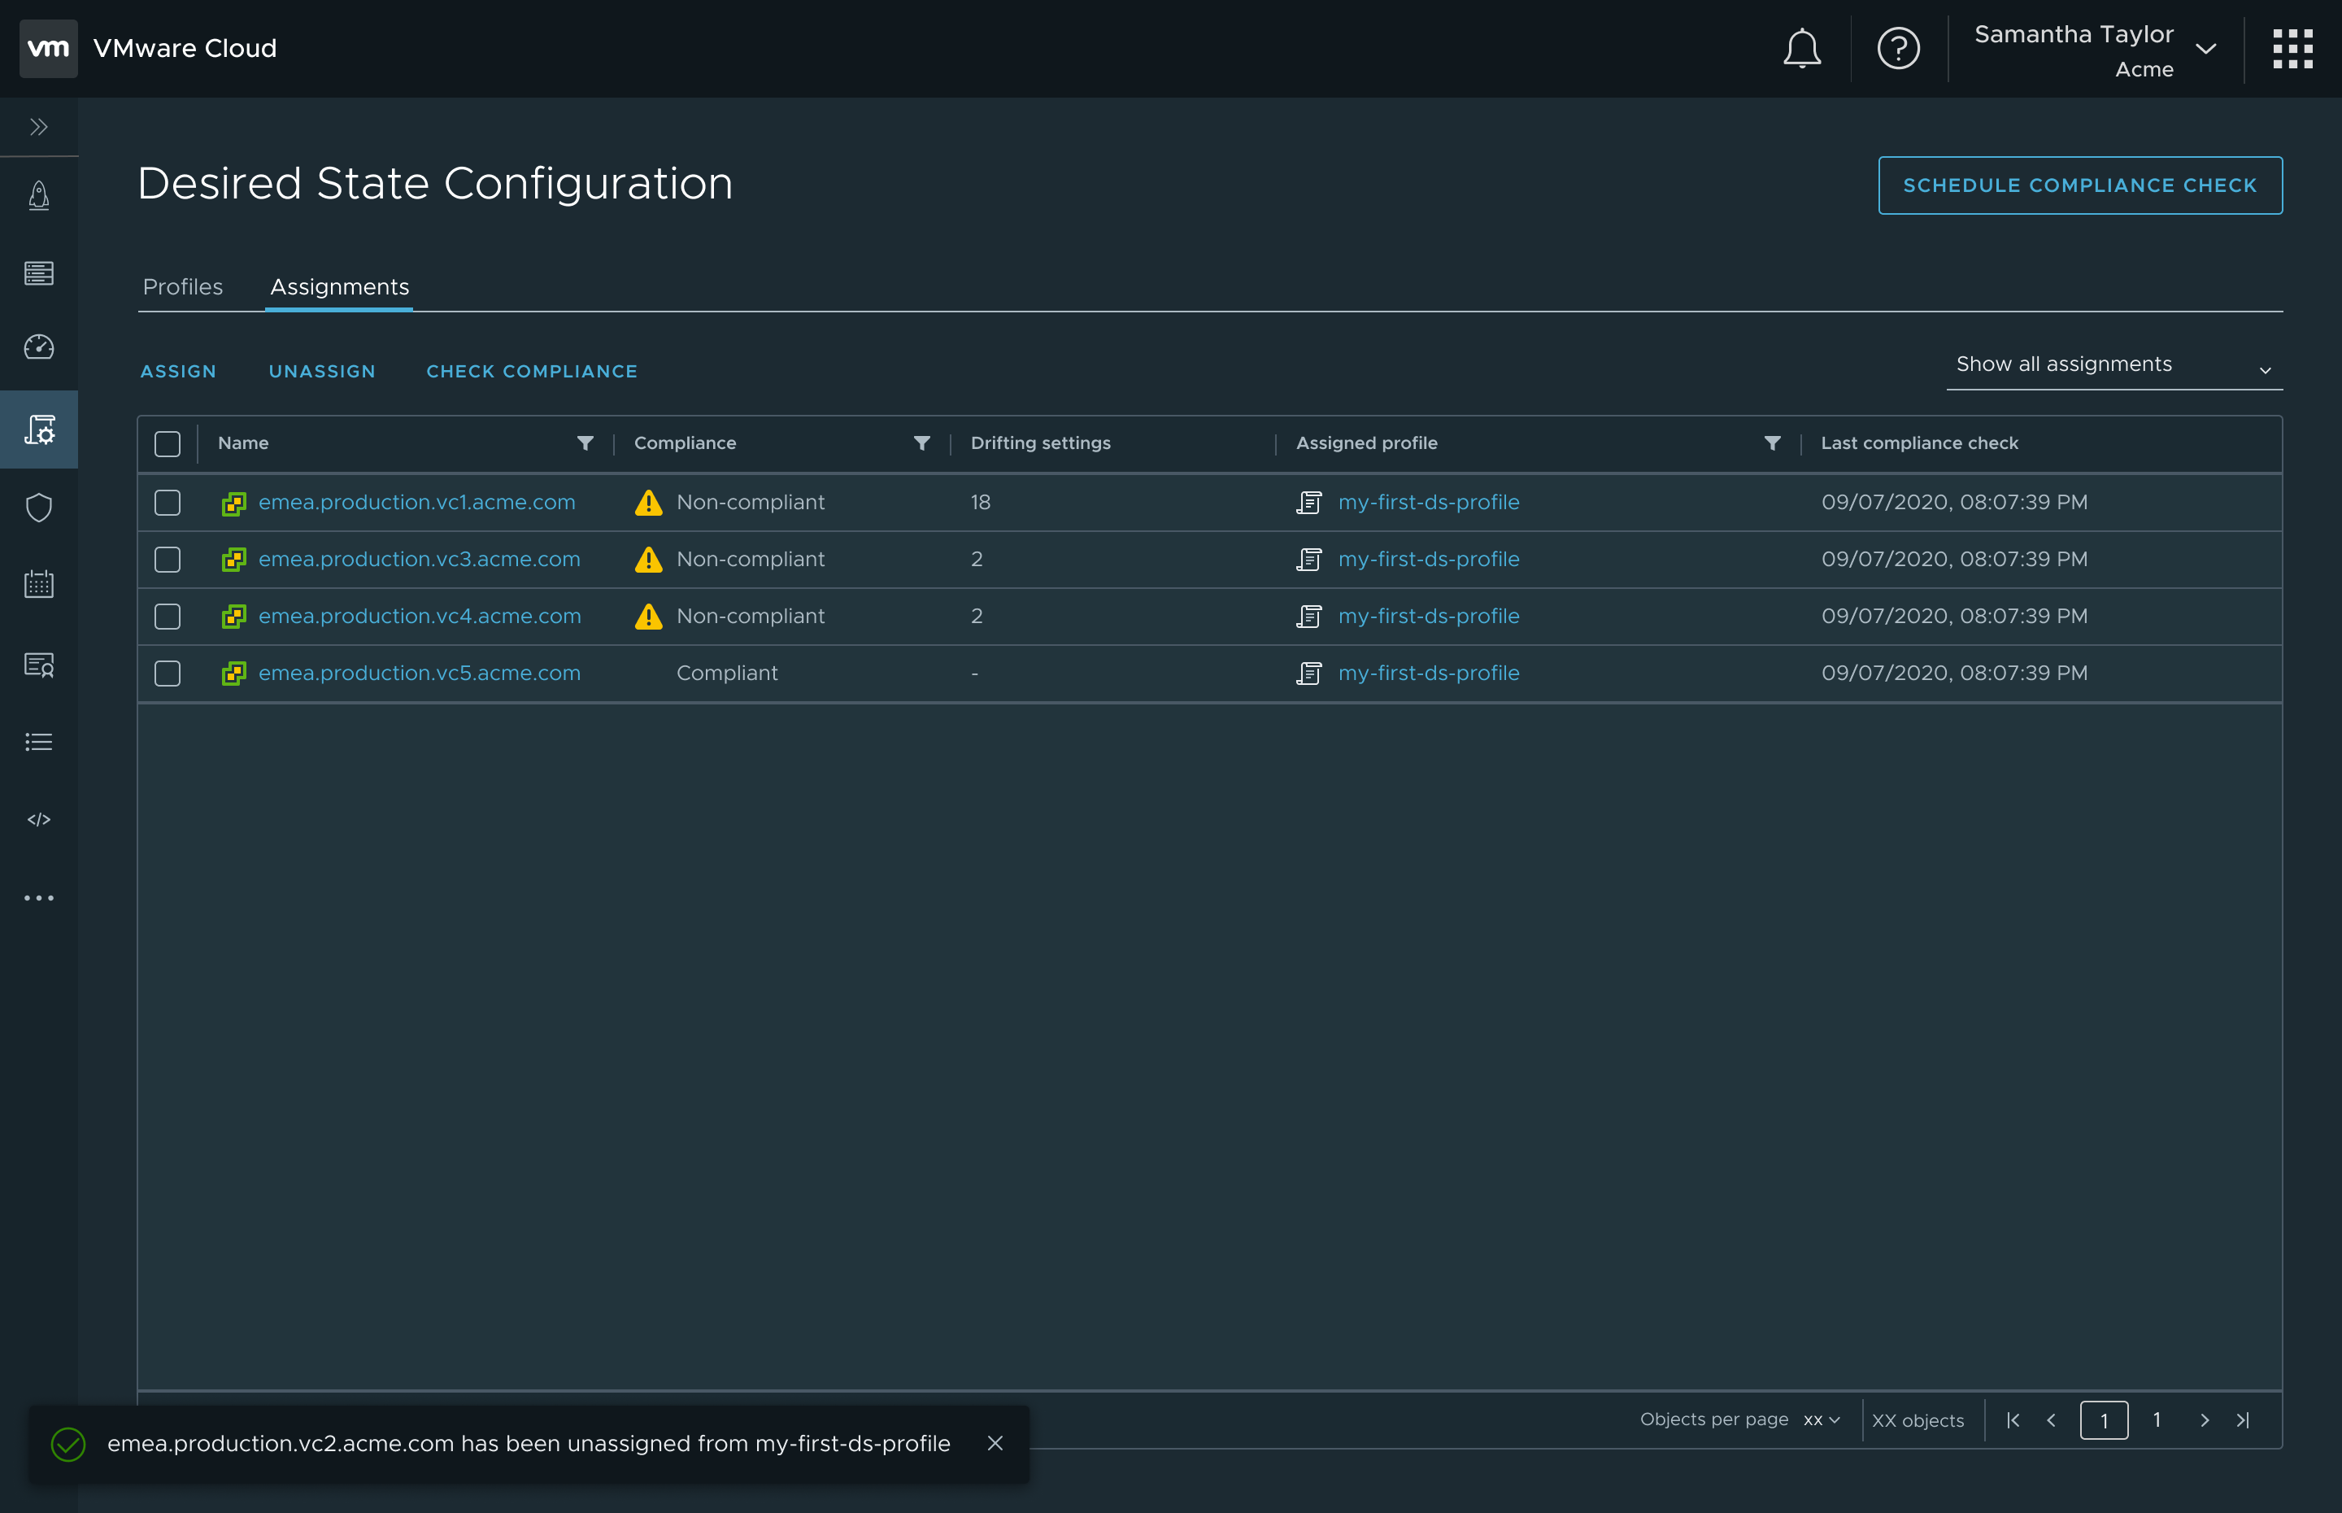Go to the first page
The width and height of the screenshot is (2342, 1513).
coord(2013,1420)
